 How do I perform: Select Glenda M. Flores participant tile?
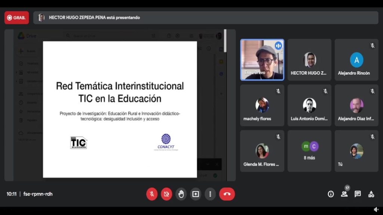[x=262, y=151]
